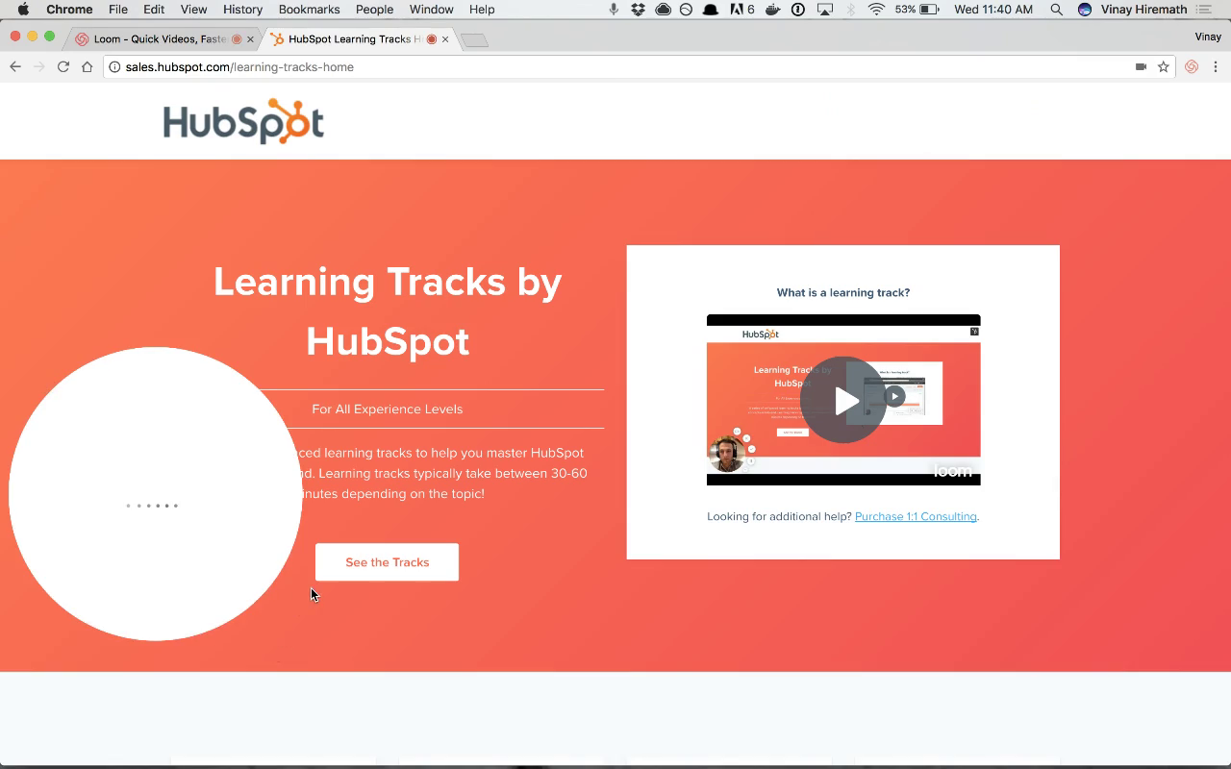Image resolution: width=1231 pixels, height=769 pixels.
Task: Open the Wi-Fi status menu
Action: tap(876, 10)
